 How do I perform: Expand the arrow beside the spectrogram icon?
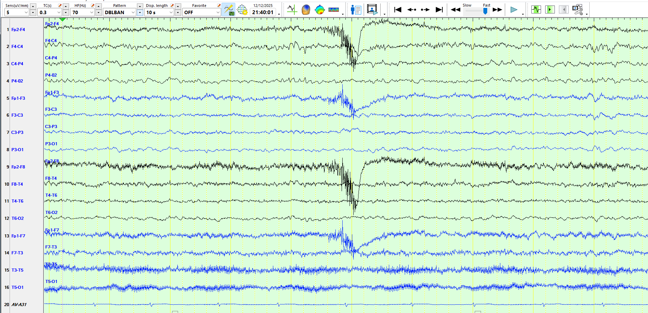coord(343,14)
